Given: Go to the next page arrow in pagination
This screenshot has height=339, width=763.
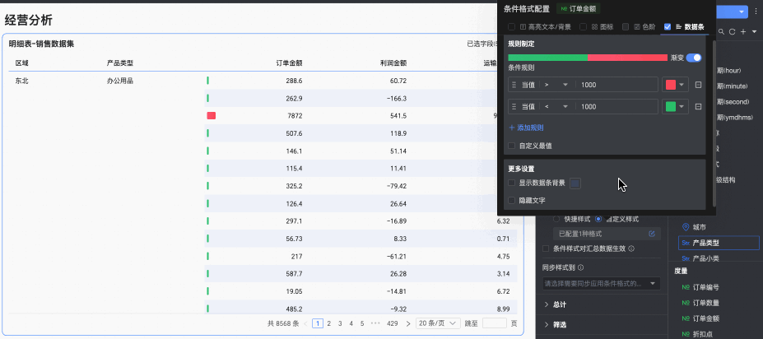Looking at the screenshot, I should [407, 323].
